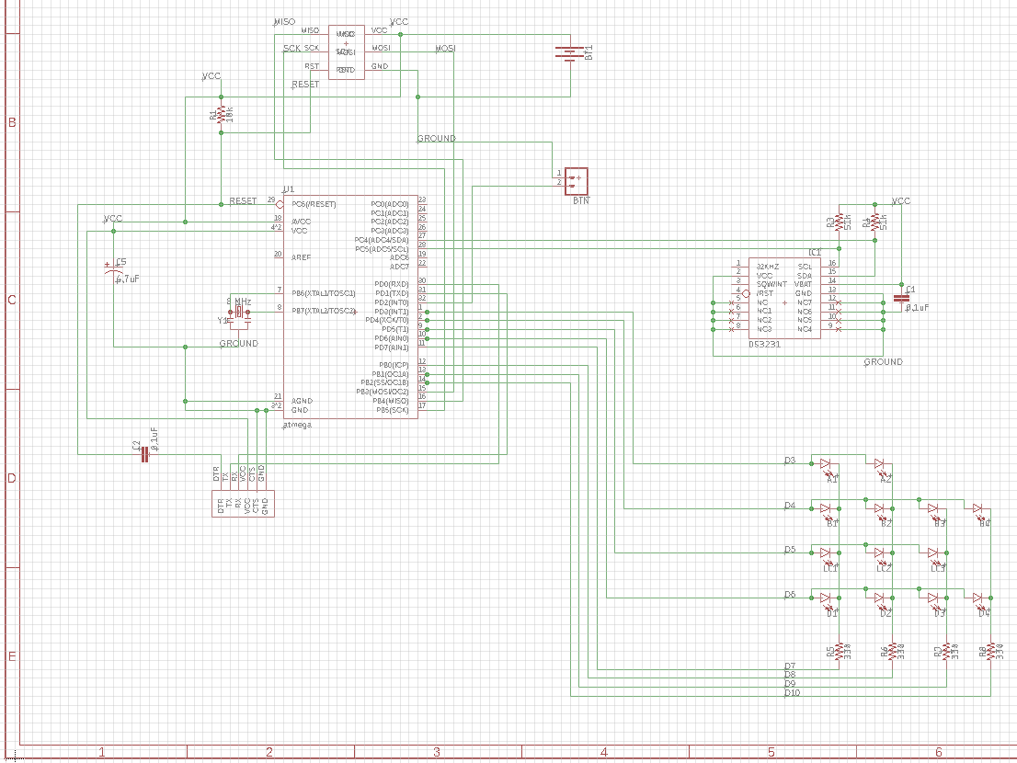Select the ISP programming header block

(347, 52)
